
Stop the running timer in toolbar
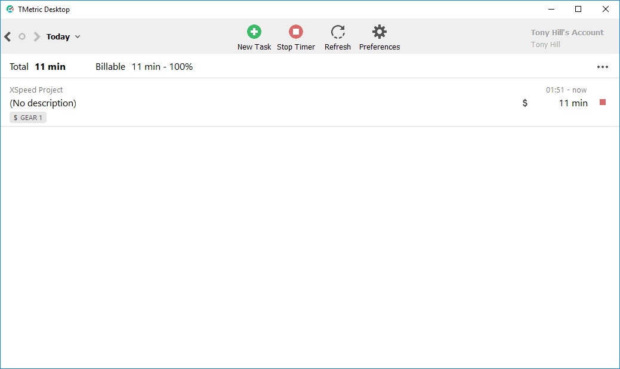click(x=296, y=32)
